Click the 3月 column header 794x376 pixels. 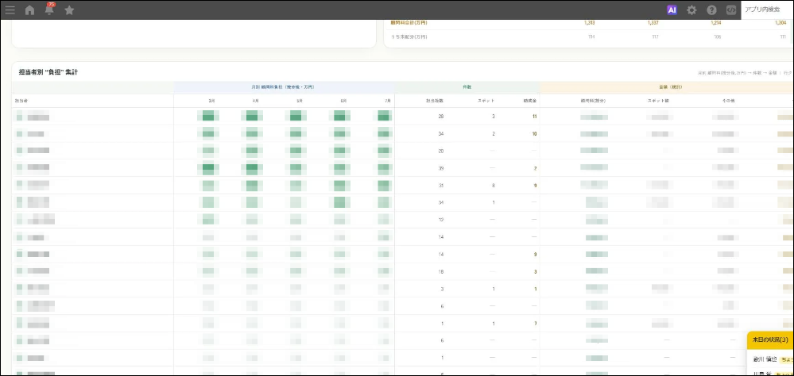(211, 101)
